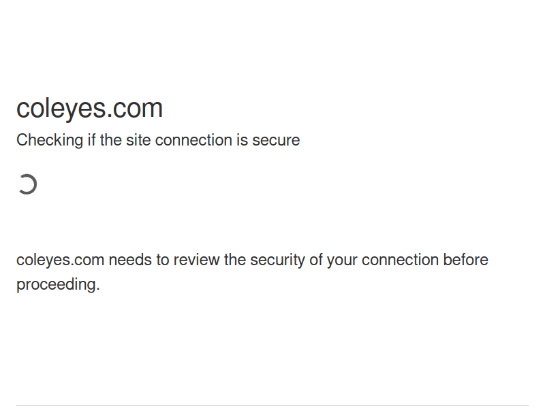Click the word 'review' in the paragraph

tap(197, 260)
